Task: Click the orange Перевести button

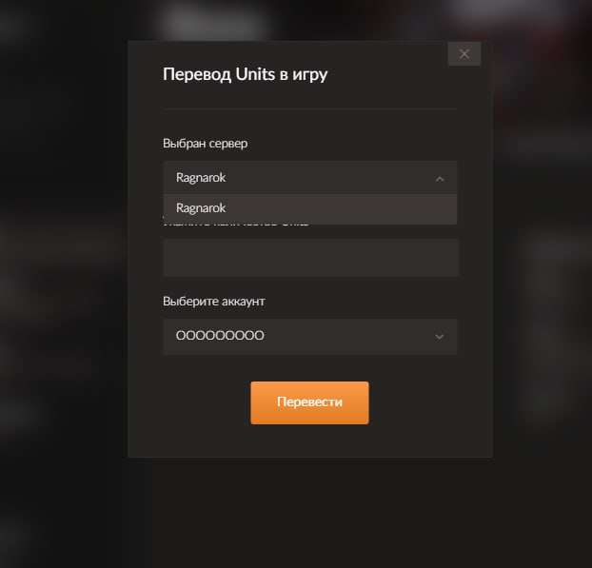Action: tap(309, 402)
